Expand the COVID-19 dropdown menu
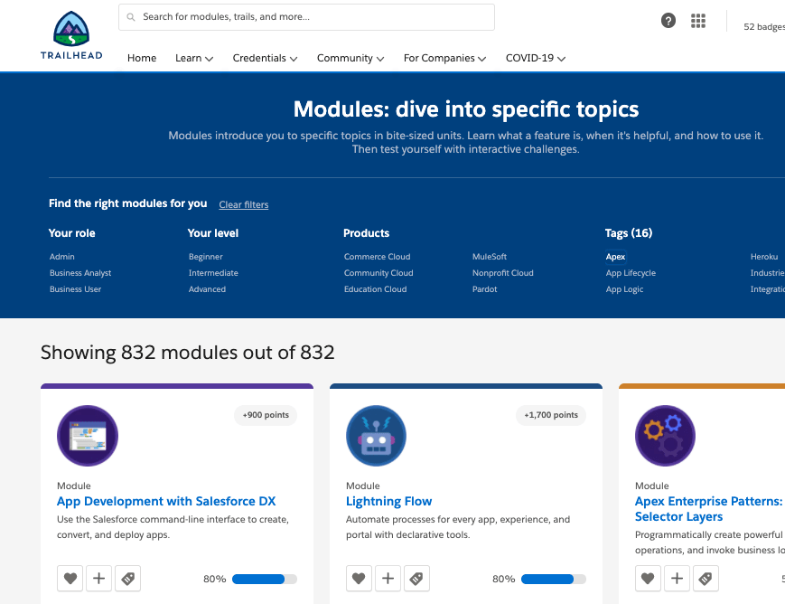The image size is (785, 604). pos(536,58)
